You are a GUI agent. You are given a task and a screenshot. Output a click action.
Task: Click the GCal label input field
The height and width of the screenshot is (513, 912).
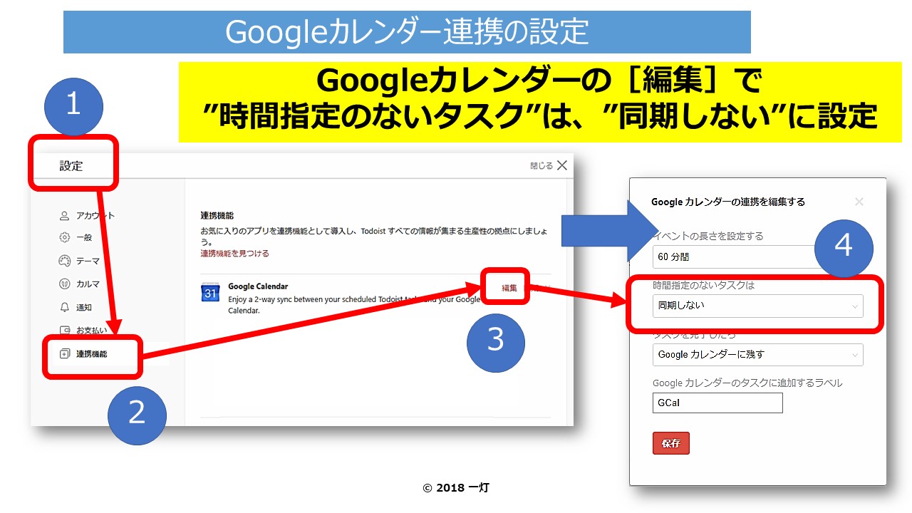717,403
